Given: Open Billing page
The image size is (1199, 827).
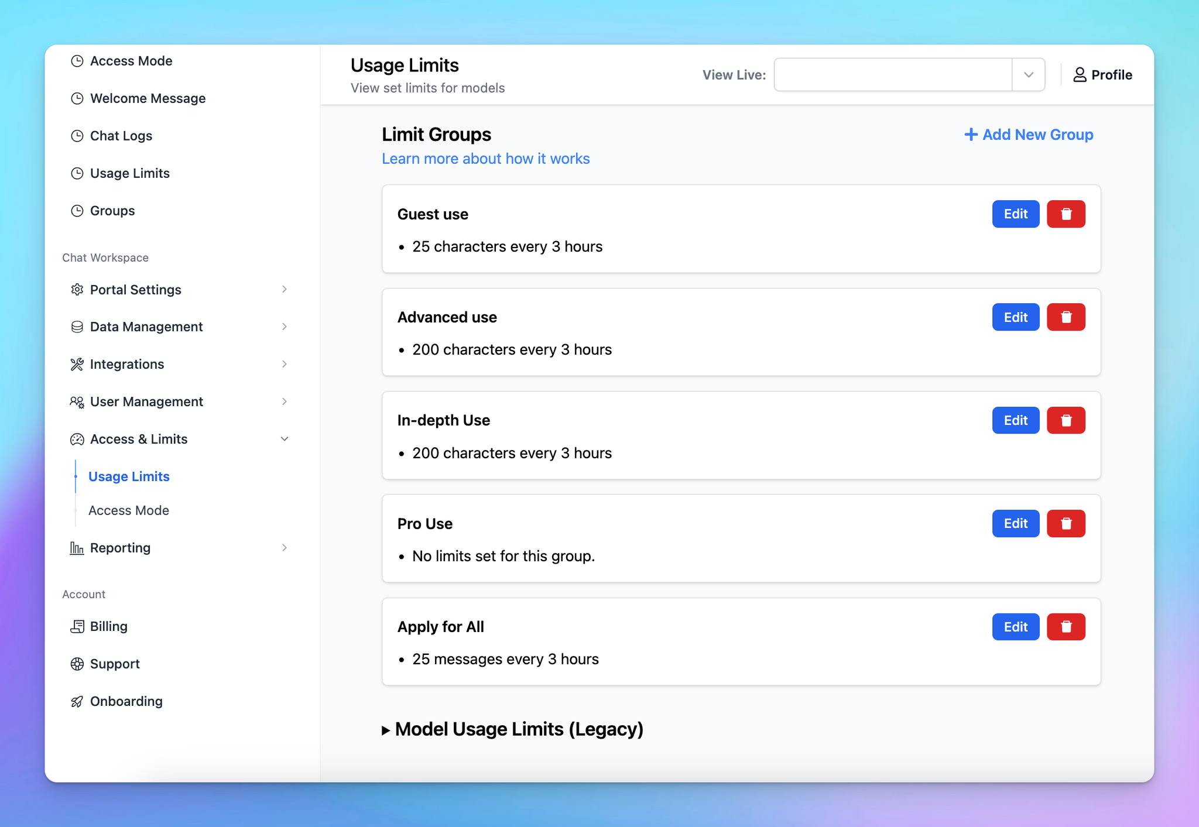Looking at the screenshot, I should [109, 626].
